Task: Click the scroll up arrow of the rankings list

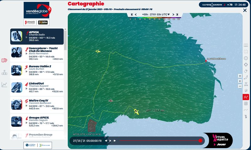Action: [65, 29]
